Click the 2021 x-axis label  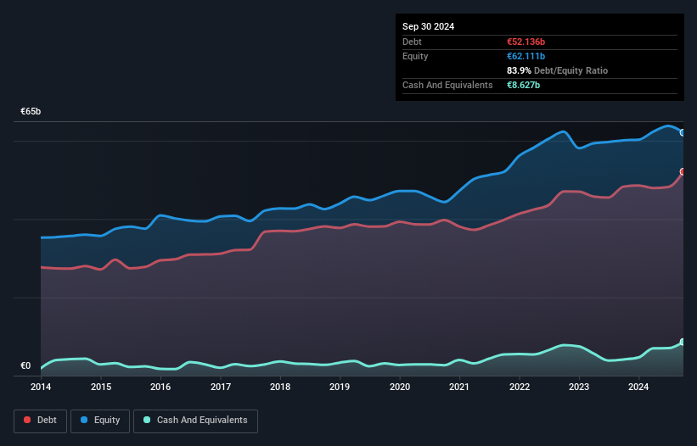tap(459, 387)
